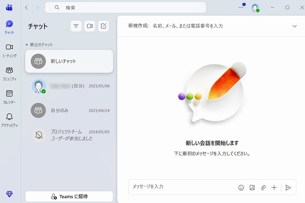Image resolution: width=305 pixels, height=203 pixels.
Task: Click the new chat compose icon
Action: point(103,26)
